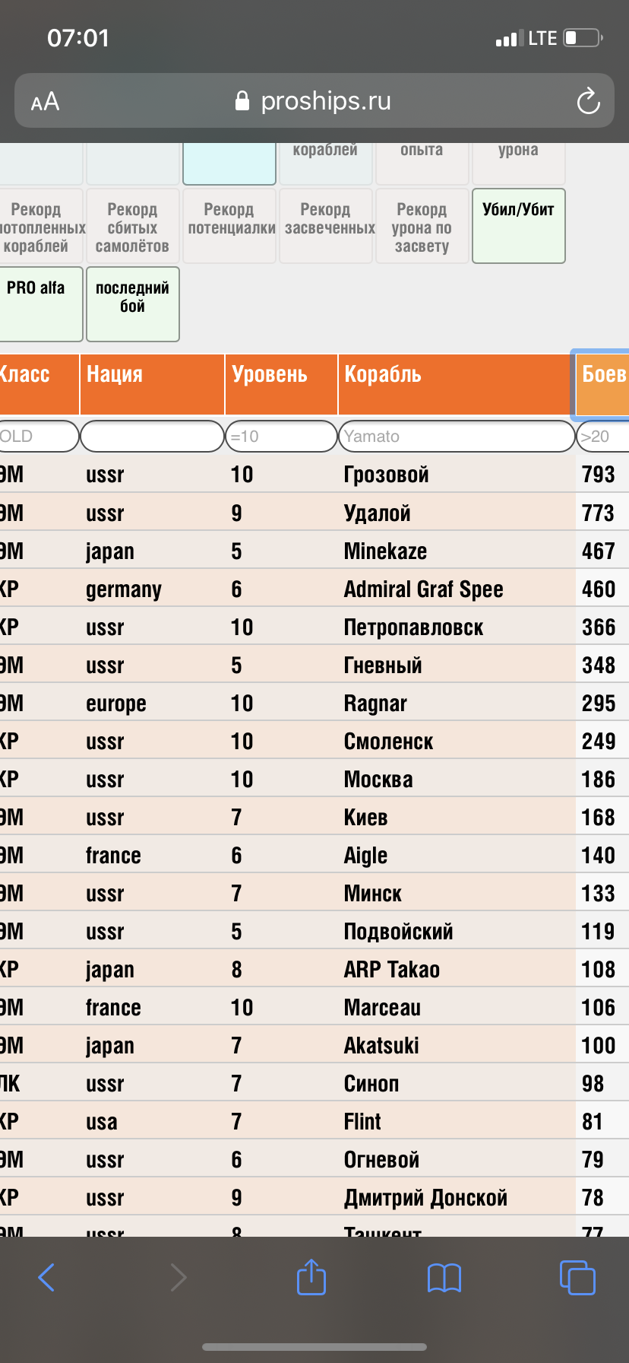629x1363 pixels.
Task: Open the AA text size menu
Action: coord(45,101)
